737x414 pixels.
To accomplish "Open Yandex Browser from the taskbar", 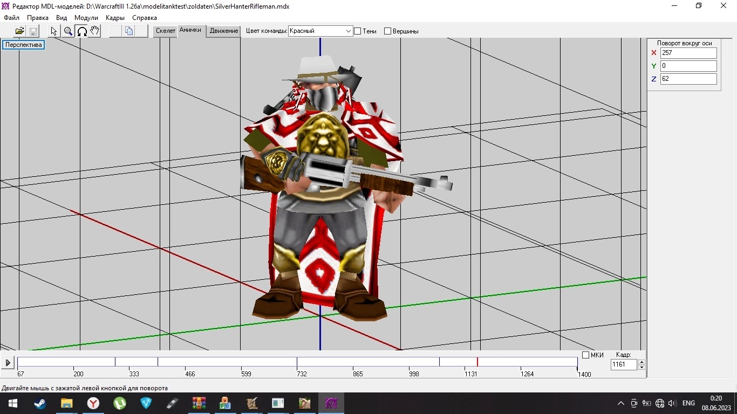I will (x=93, y=403).
